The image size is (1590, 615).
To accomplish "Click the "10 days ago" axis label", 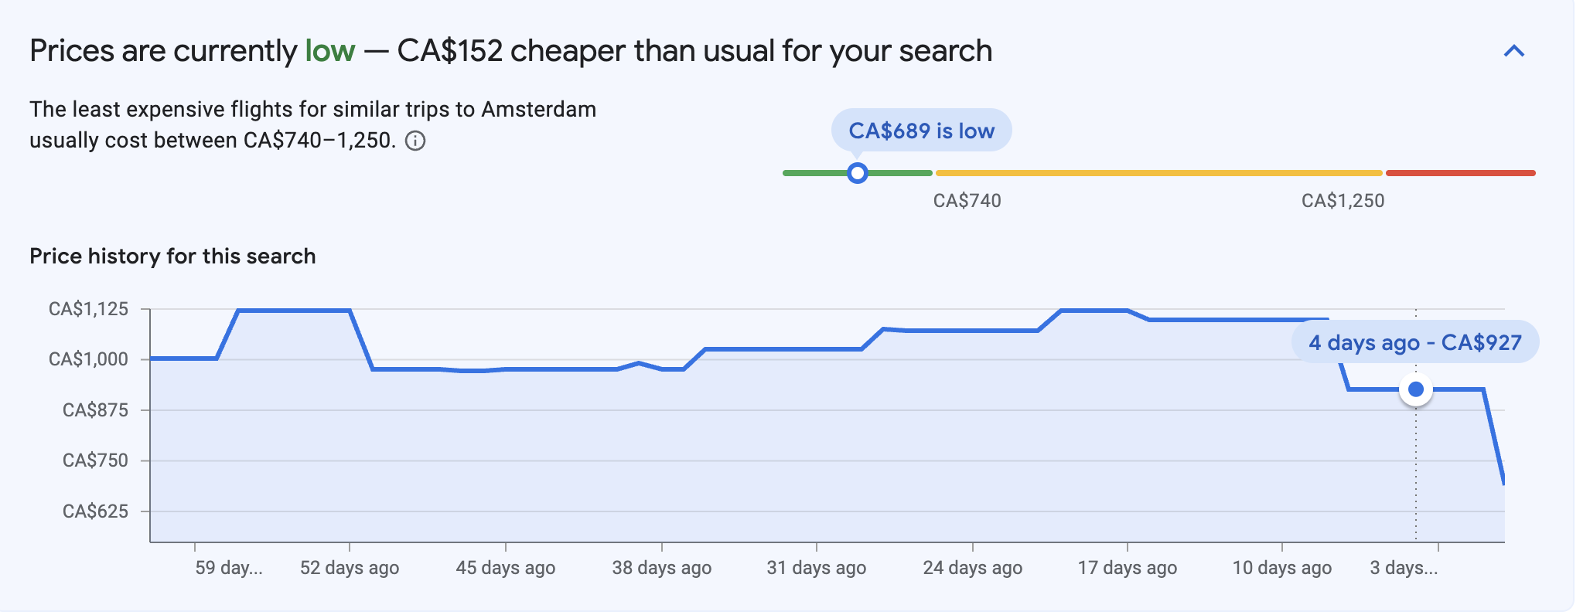I will coord(1282,568).
